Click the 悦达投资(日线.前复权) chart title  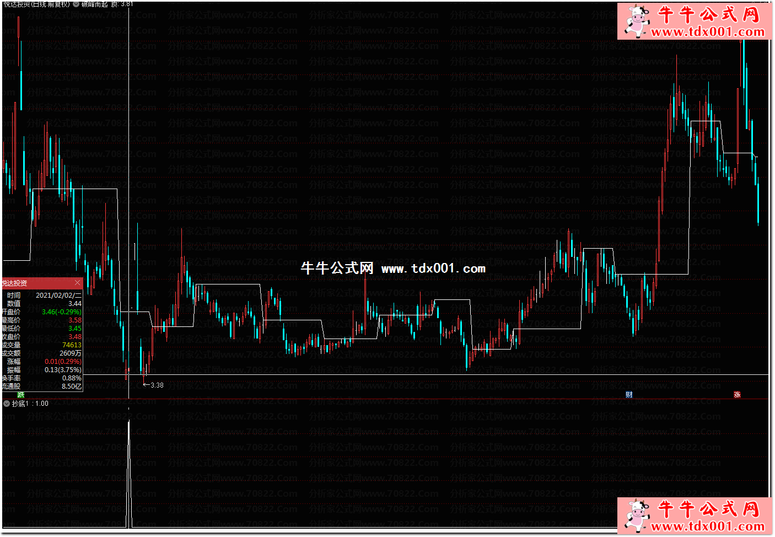tap(36, 4)
